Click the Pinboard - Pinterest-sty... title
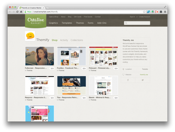The image size is (175, 132). pos(99,68)
